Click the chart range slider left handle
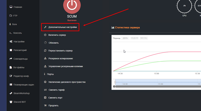 (115, 82)
